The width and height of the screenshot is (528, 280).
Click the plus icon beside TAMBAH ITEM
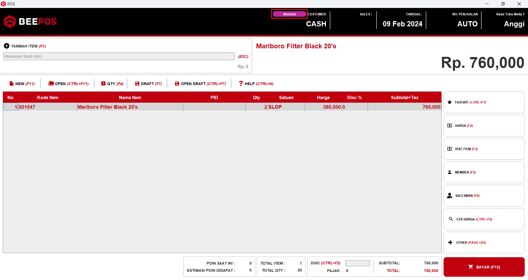(7, 46)
